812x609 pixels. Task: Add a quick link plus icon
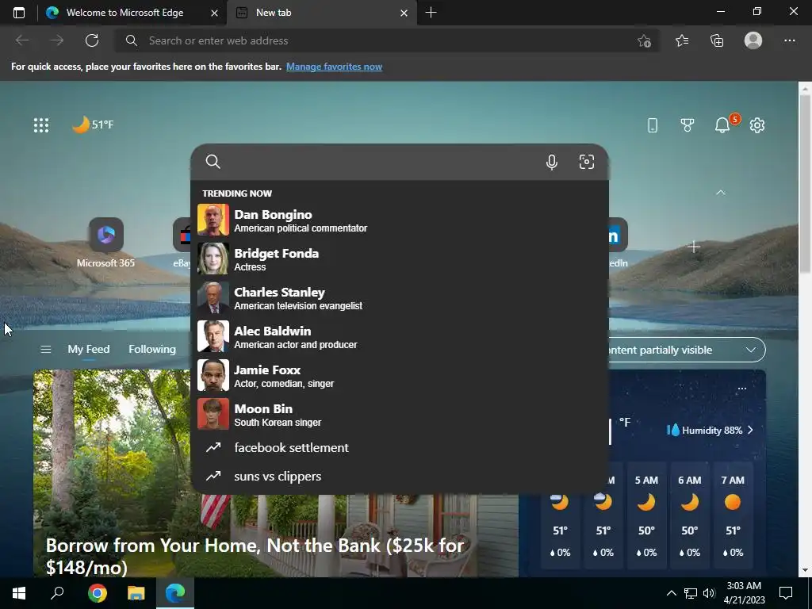pyautogui.click(x=694, y=247)
